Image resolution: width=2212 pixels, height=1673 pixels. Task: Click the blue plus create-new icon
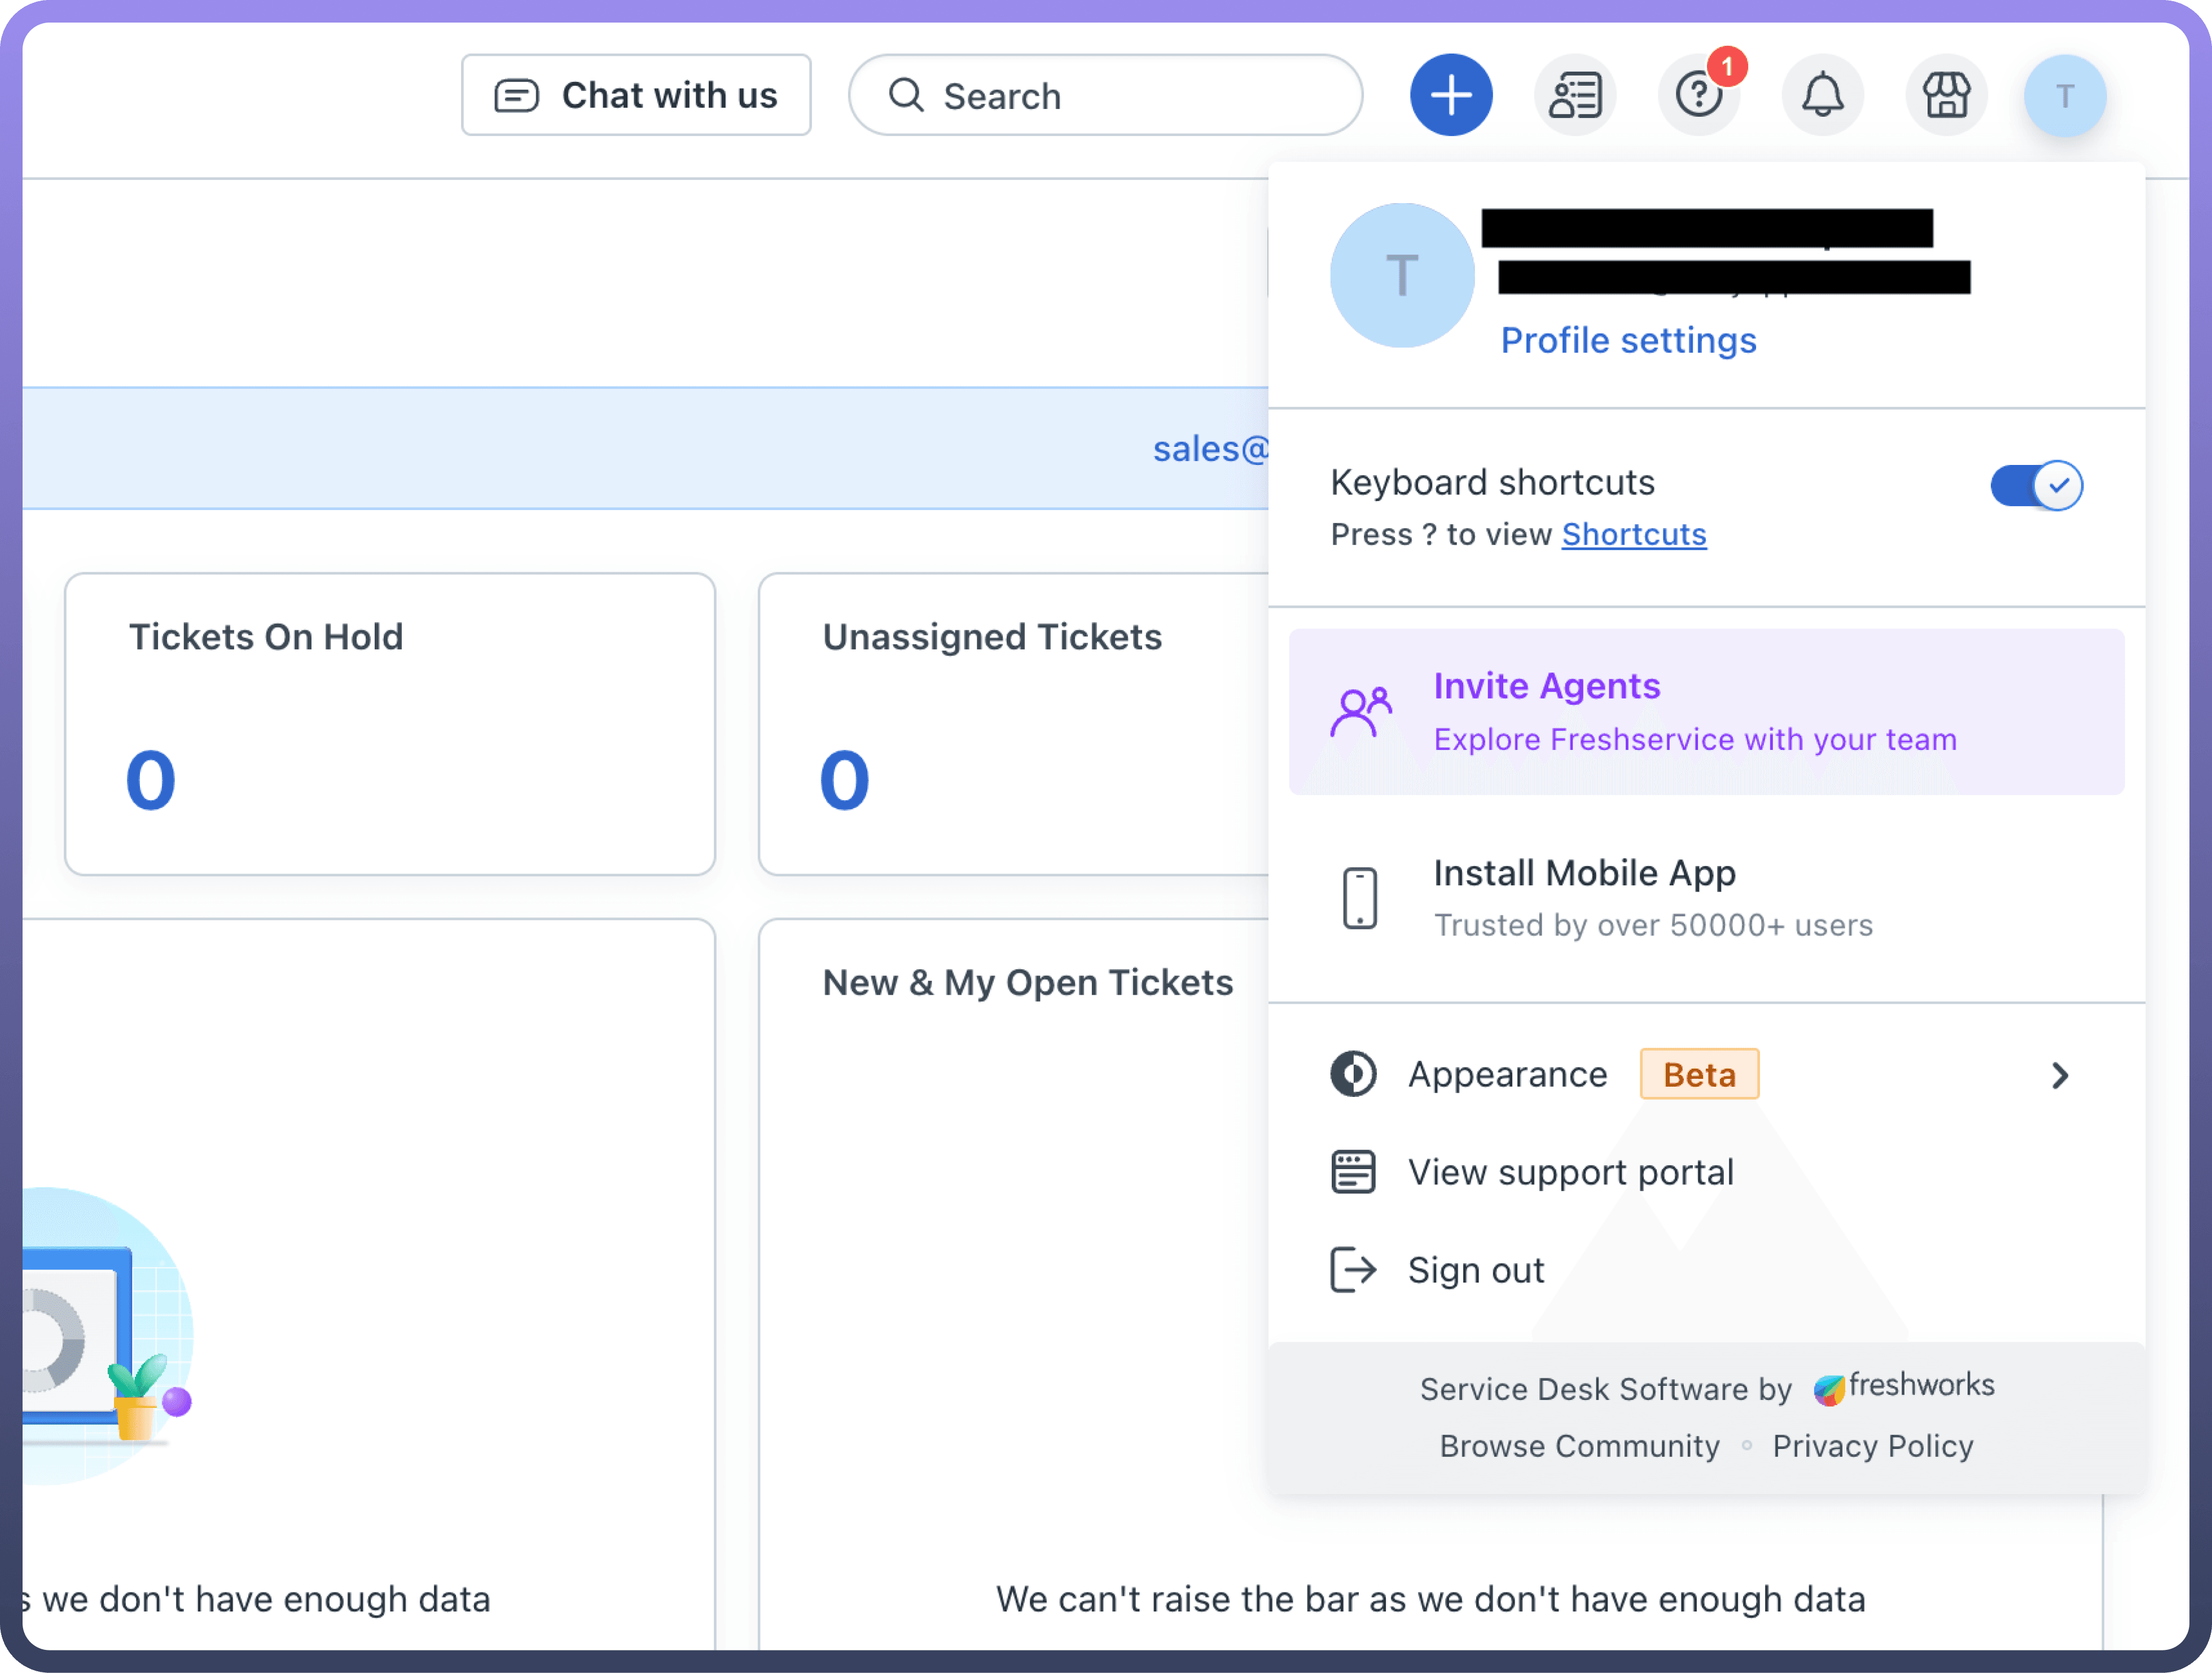coord(1450,96)
